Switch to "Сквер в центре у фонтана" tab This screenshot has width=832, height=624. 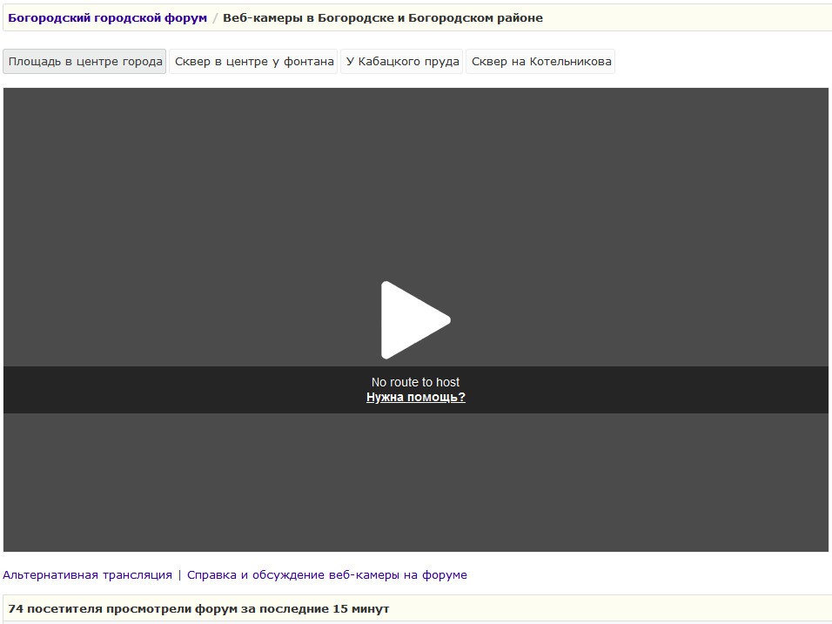254,62
